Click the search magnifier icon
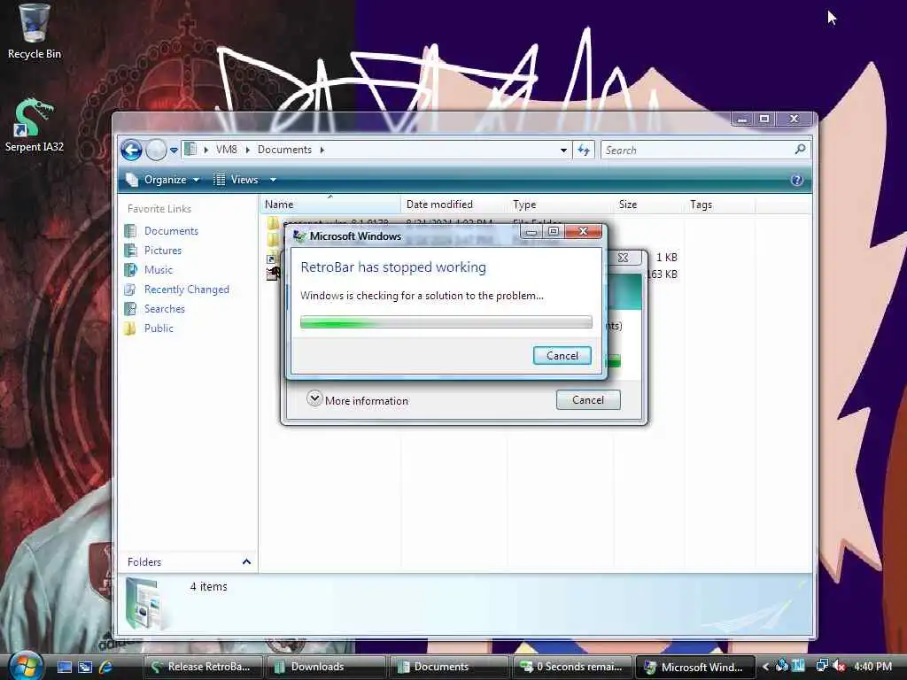907x680 pixels. (801, 150)
